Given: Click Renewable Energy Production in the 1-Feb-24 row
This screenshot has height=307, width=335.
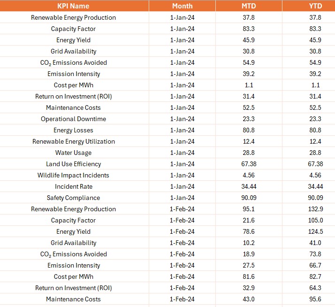Looking at the screenshot, I should [x=73, y=209].
